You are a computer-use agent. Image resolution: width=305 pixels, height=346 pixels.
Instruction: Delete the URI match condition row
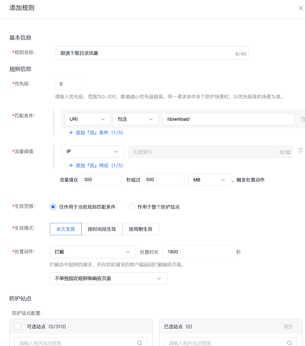[x=303, y=119]
